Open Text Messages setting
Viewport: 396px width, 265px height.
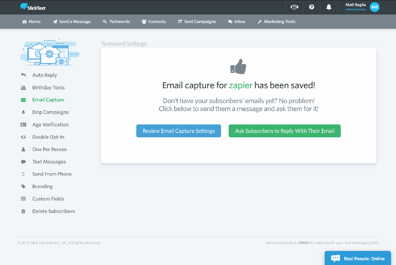[49, 161]
